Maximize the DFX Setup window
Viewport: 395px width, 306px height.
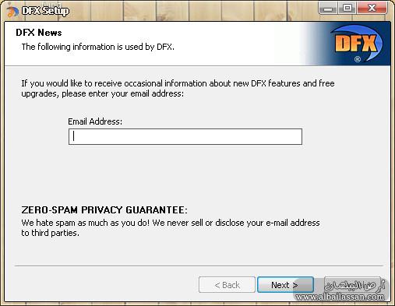(x=347, y=9)
